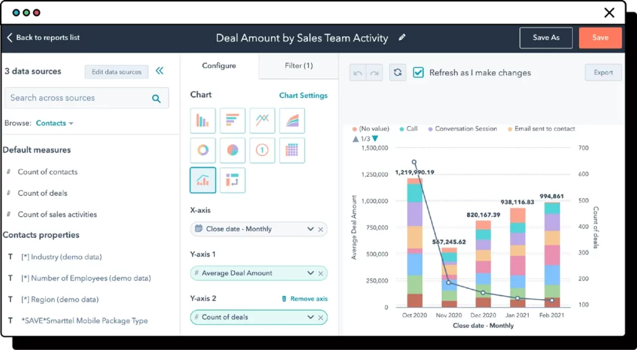Viewport: 637px width, 350px height.
Task: Pick the pie chart type
Action: click(x=232, y=150)
